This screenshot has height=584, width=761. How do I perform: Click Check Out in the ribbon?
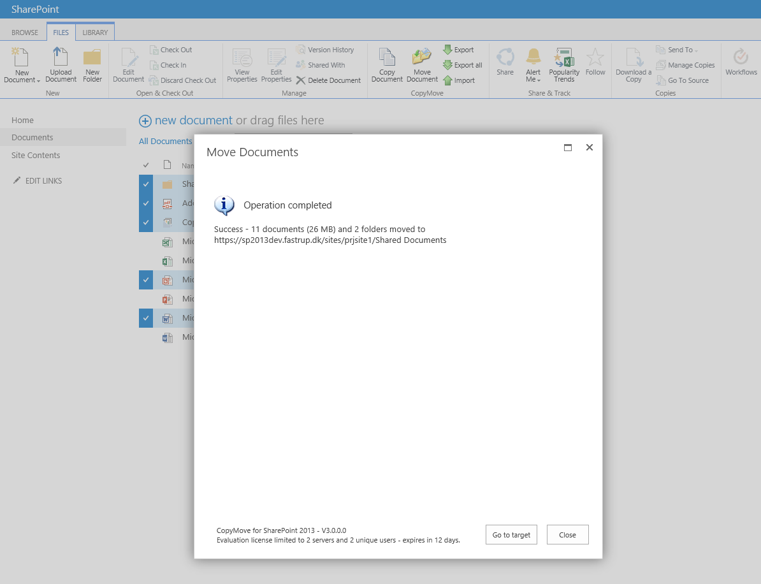(x=171, y=50)
